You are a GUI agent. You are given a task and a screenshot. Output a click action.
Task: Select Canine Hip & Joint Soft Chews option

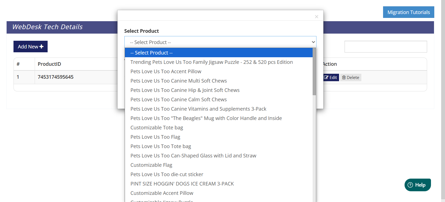(219, 90)
